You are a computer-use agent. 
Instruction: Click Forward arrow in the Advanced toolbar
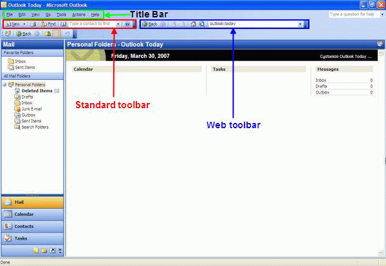pyautogui.click(x=37, y=33)
